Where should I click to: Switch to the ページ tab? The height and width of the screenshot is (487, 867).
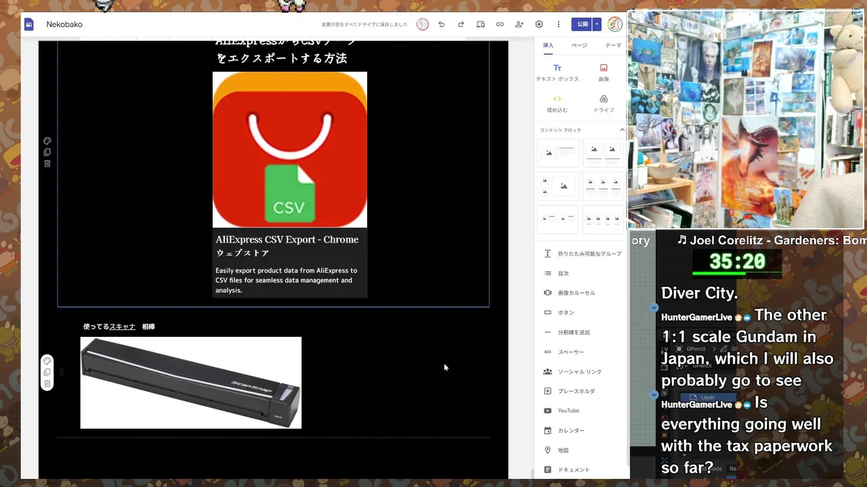click(x=579, y=45)
